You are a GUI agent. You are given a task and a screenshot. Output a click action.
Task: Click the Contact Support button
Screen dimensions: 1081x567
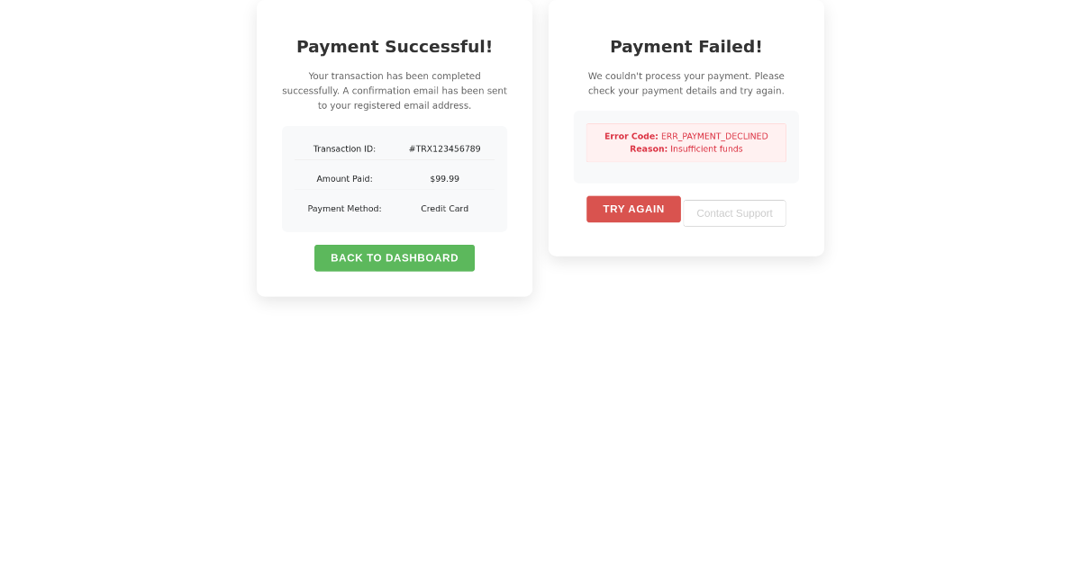coord(734,212)
